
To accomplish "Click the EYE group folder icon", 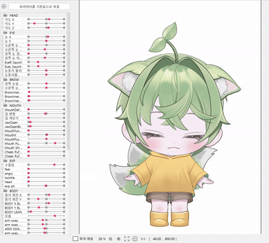I will 5,33.
